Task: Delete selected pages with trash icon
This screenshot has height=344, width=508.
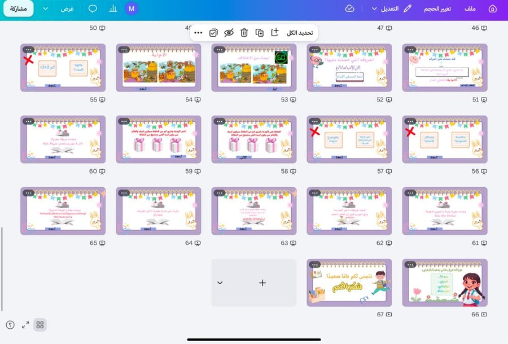Action: click(x=244, y=33)
